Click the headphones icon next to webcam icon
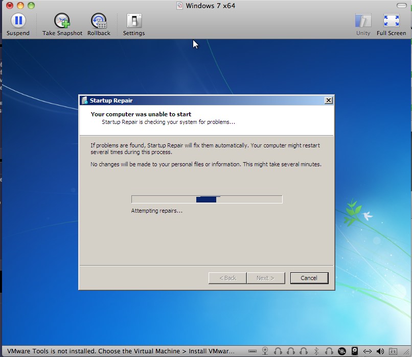 [278, 351]
